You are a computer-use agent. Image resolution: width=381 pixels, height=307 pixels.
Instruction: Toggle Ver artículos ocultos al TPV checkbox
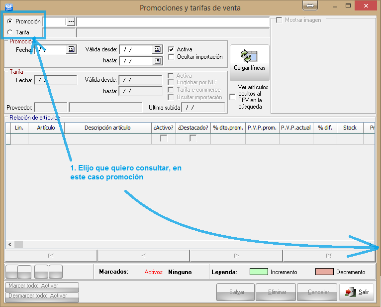coord(232,97)
